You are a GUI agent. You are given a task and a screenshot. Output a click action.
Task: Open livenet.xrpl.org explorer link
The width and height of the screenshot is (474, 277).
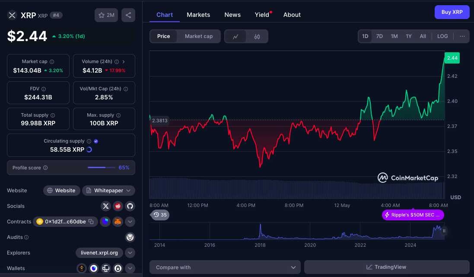click(x=99, y=253)
